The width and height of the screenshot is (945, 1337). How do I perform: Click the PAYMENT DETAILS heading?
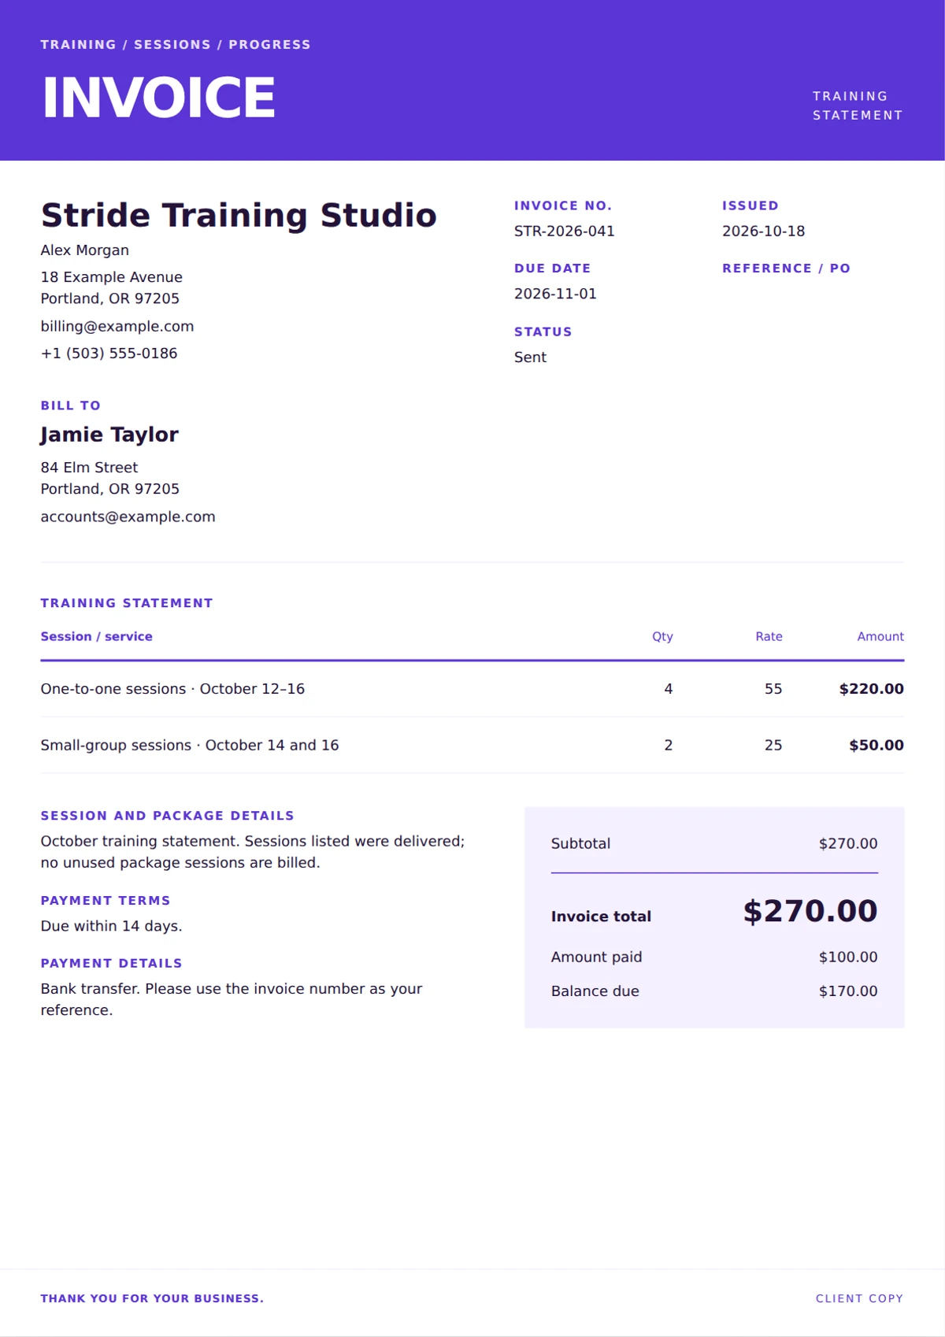click(112, 963)
